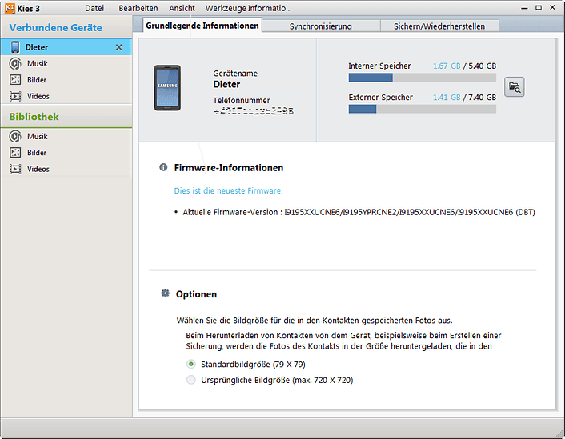Click the Musik icon under Bibliothek
565x439 pixels.
[x=15, y=137]
